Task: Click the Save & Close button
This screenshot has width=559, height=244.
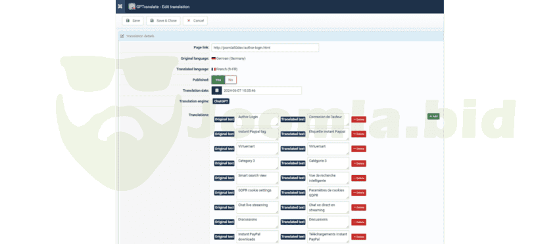Action: pos(163,20)
